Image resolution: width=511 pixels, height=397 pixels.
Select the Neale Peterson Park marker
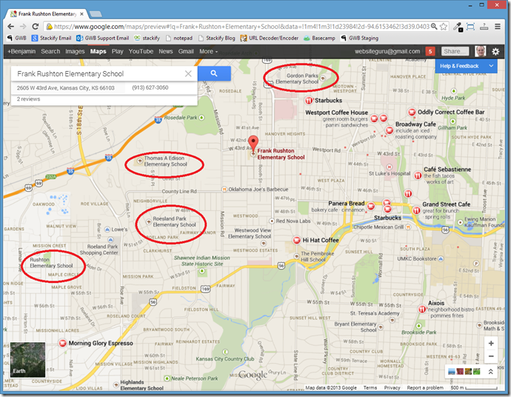coord(167,378)
